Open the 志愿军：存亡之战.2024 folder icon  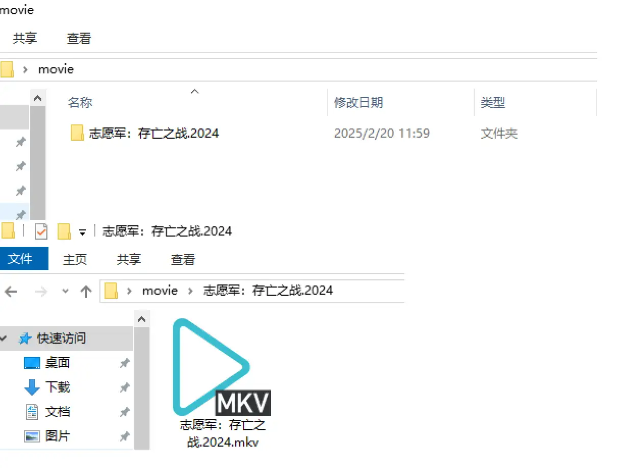click(77, 133)
